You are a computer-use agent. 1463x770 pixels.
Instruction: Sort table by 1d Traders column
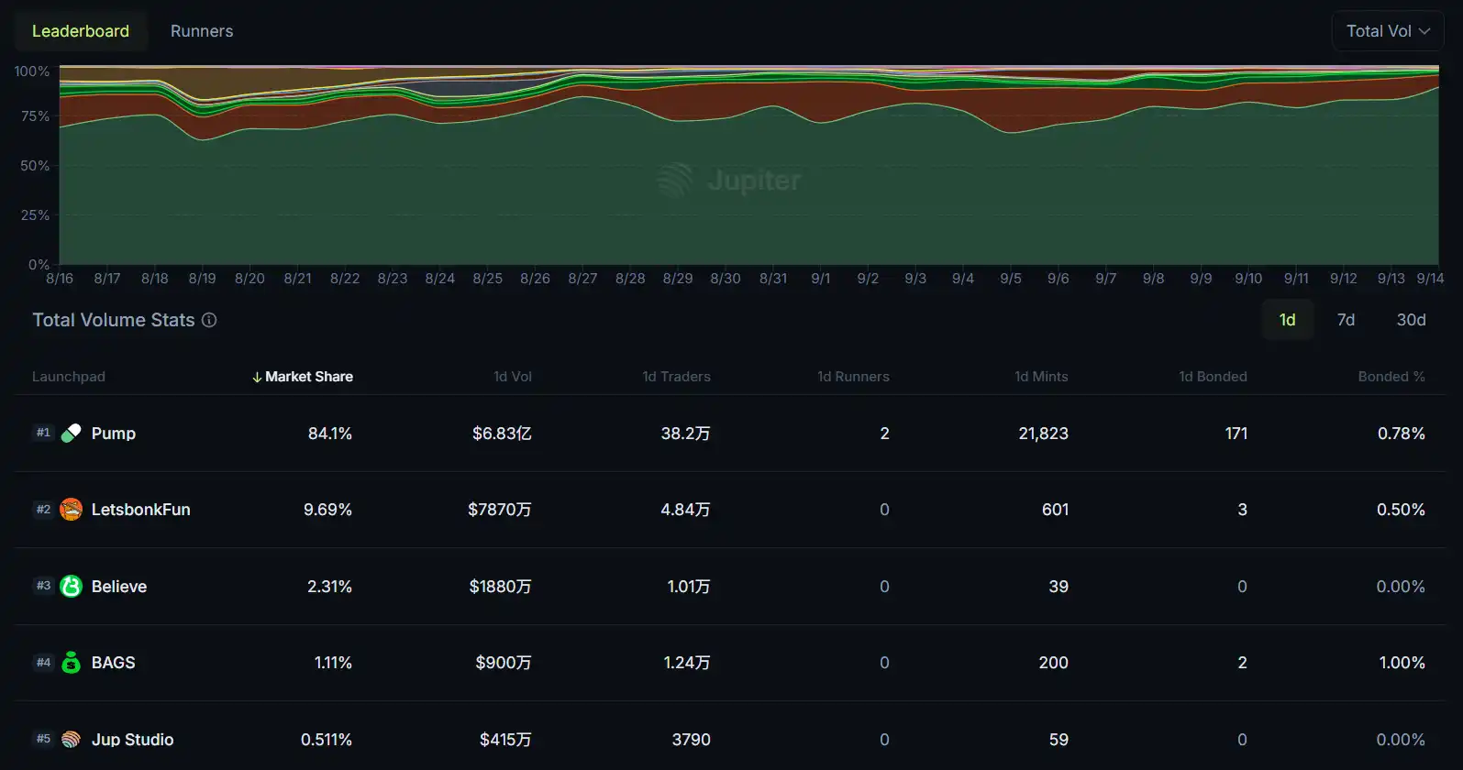point(676,377)
